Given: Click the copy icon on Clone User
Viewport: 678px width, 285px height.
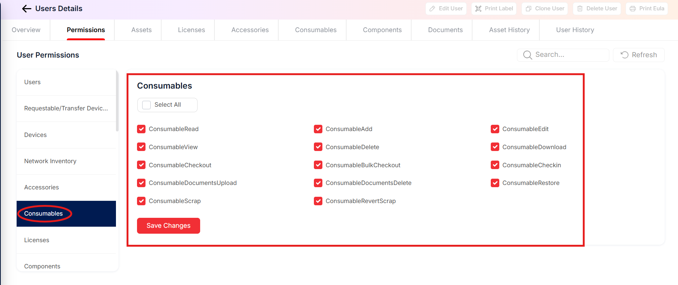Looking at the screenshot, I should [528, 8].
